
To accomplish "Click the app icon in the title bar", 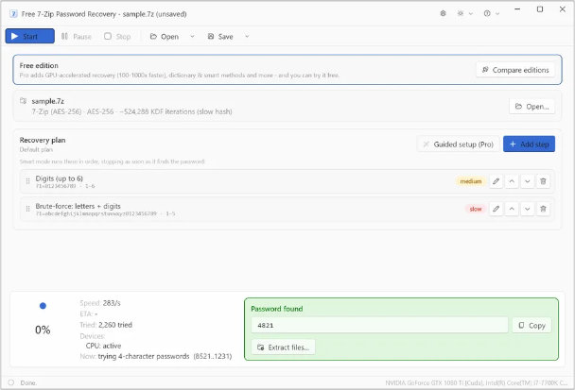I will [13, 14].
